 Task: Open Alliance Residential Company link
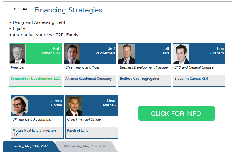(89, 79)
